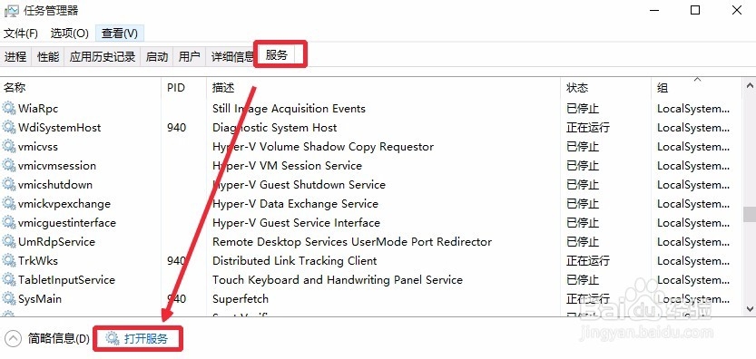The image size is (756, 359).
Task: Click the WdiSystemHost service gear icon
Action: 9,127
